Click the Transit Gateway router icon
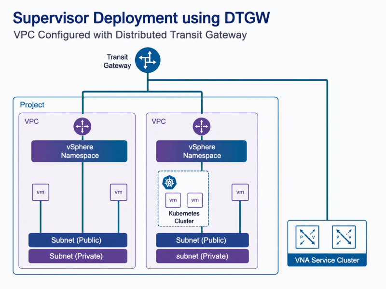 pyautogui.click(x=148, y=60)
